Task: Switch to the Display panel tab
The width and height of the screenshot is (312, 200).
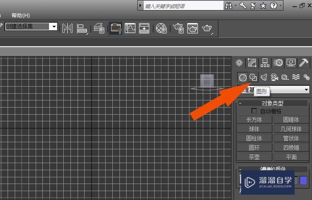Action: point(291,63)
